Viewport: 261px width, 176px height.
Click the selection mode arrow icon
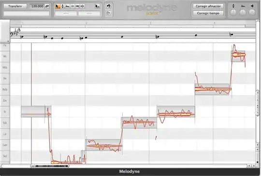97,6
